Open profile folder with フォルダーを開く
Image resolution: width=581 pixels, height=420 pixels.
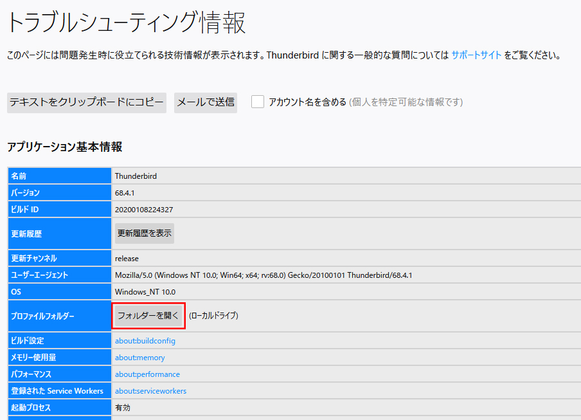pyautogui.click(x=148, y=316)
